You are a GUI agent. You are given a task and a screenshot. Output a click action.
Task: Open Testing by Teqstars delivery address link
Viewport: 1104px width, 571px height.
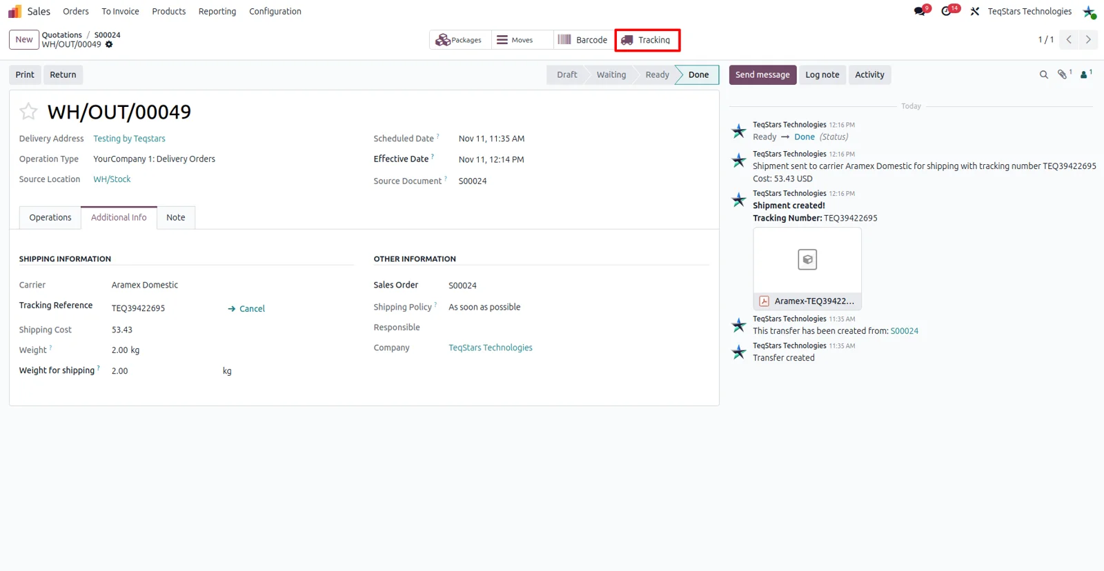click(x=129, y=139)
